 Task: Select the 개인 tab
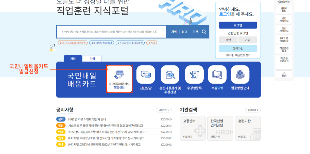73,58
